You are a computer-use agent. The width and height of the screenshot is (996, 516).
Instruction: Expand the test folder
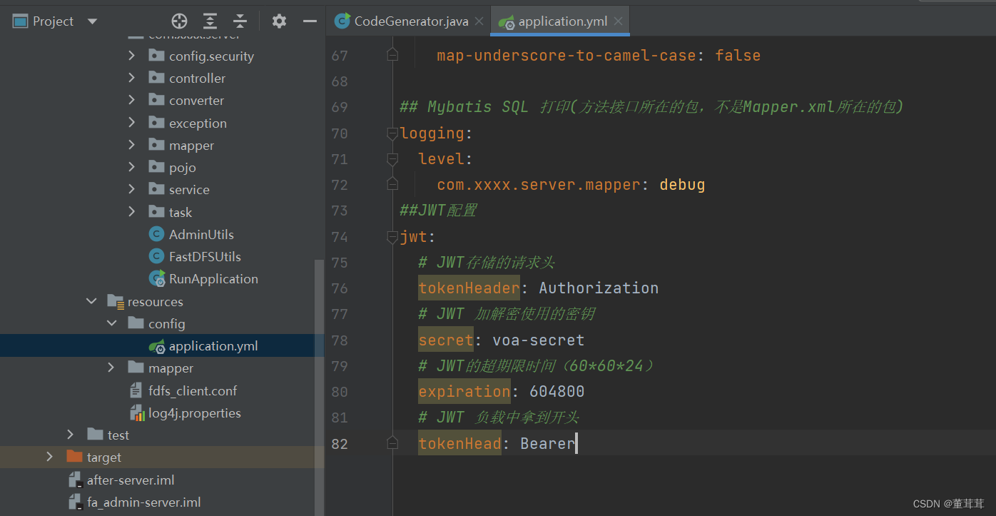coord(70,435)
